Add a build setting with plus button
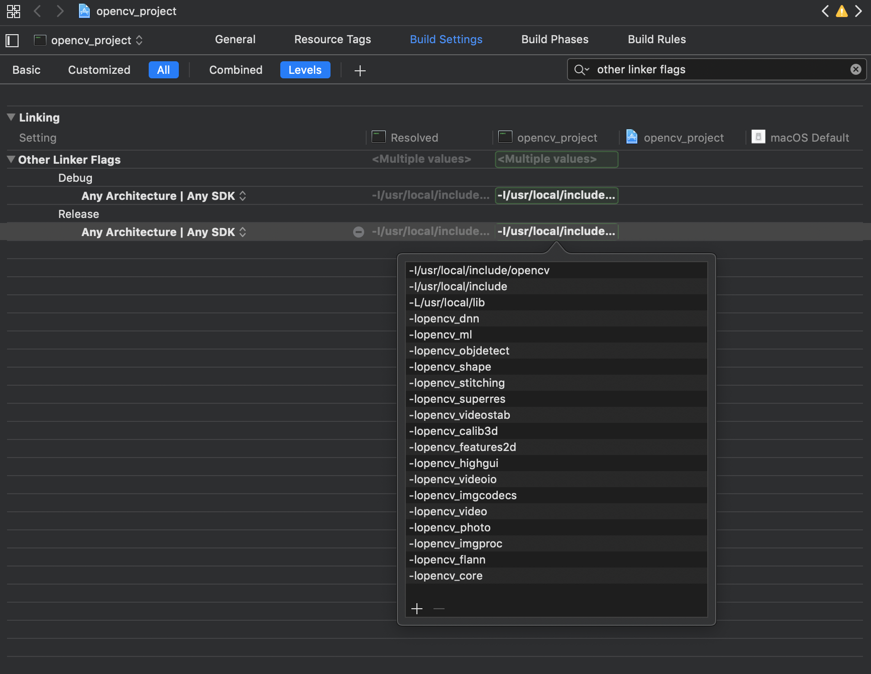871x674 pixels. coord(360,71)
